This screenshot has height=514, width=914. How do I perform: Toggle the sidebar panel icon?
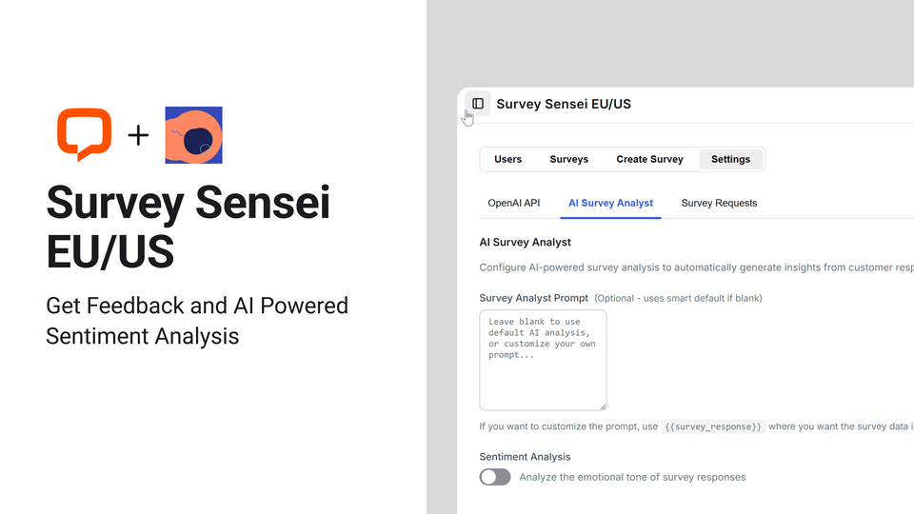click(x=478, y=104)
